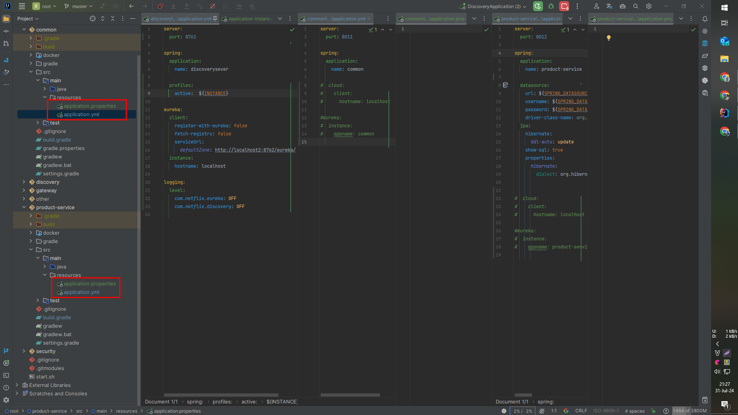738x415 pixels.
Task: Click the Commit red circles toolbar icon
Action: (x=160, y=6)
